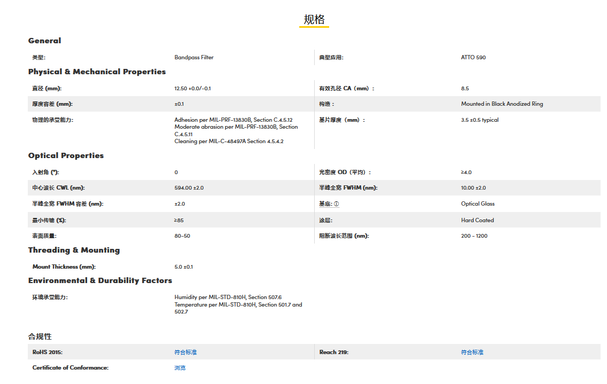Click the Mount Thickness (mm) label
This screenshot has height=384, width=607.
pyautogui.click(x=64, y=267)
